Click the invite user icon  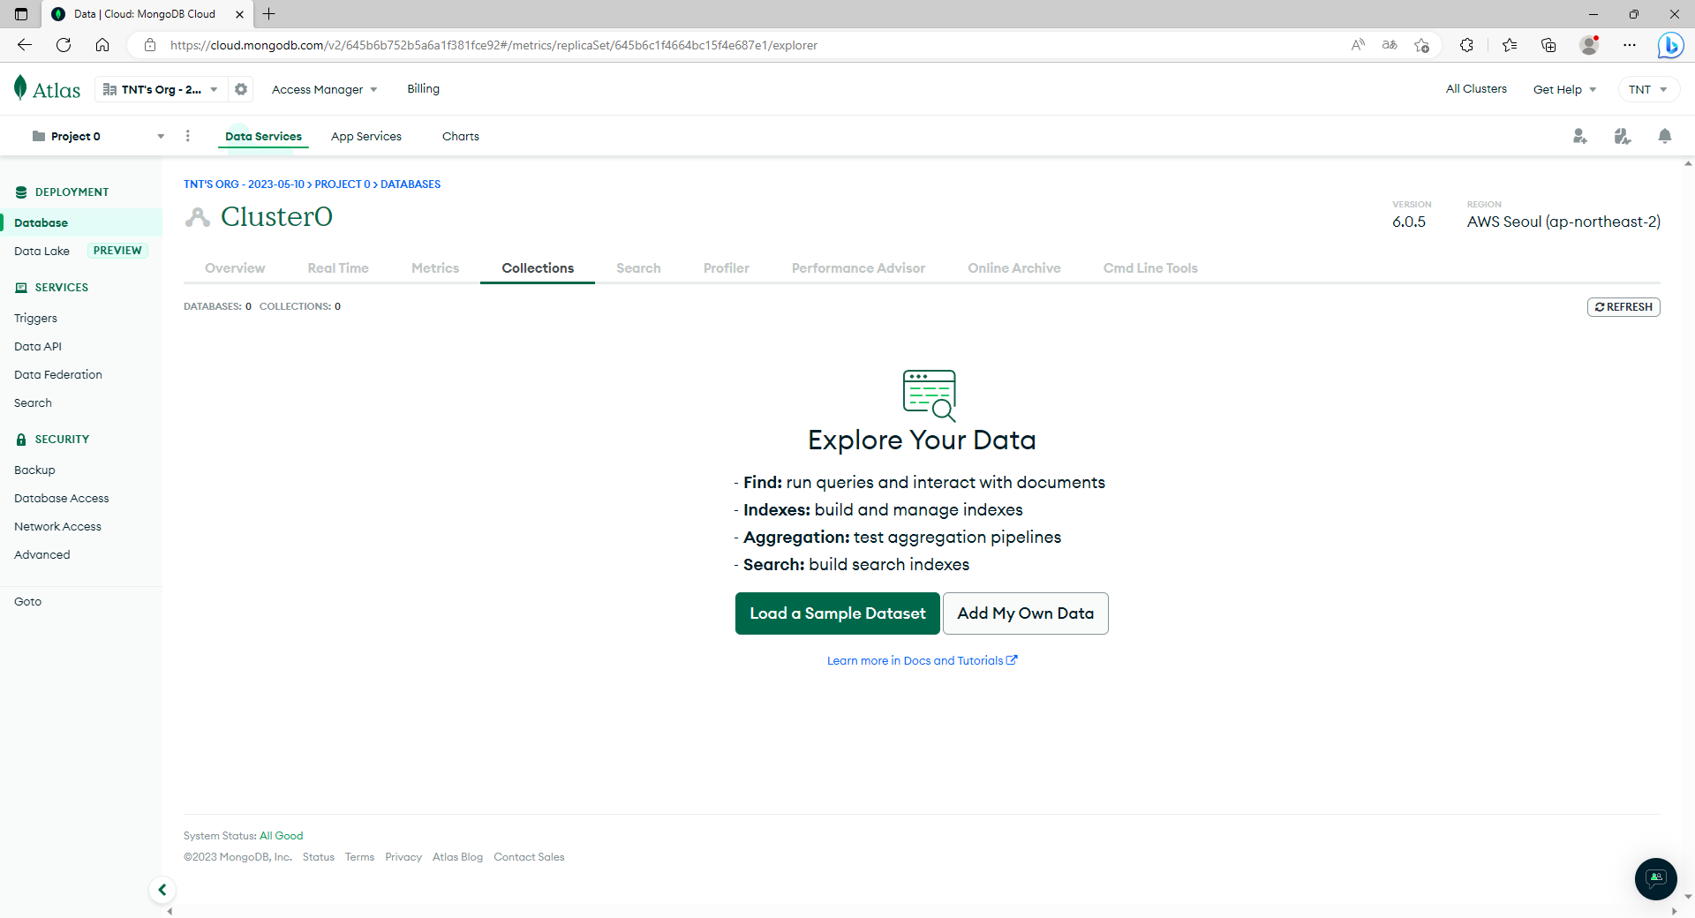[1580, 136]
